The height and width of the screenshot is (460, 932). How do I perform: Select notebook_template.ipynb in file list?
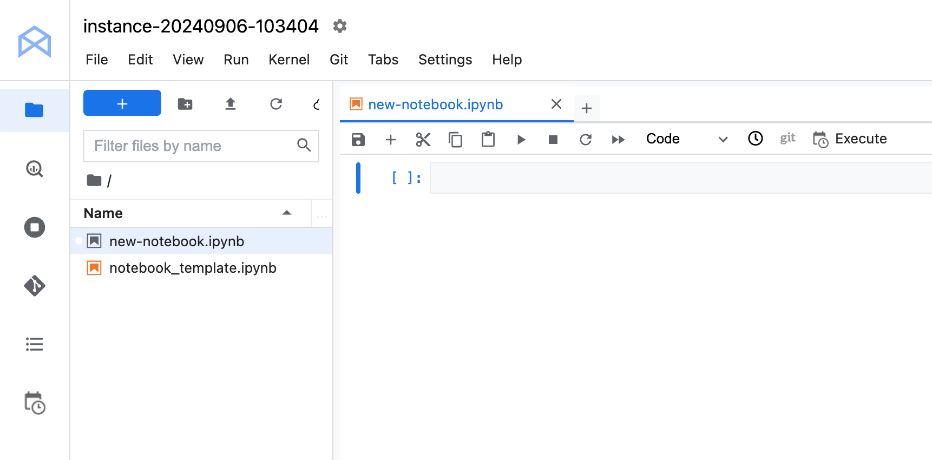pos(201,268)
